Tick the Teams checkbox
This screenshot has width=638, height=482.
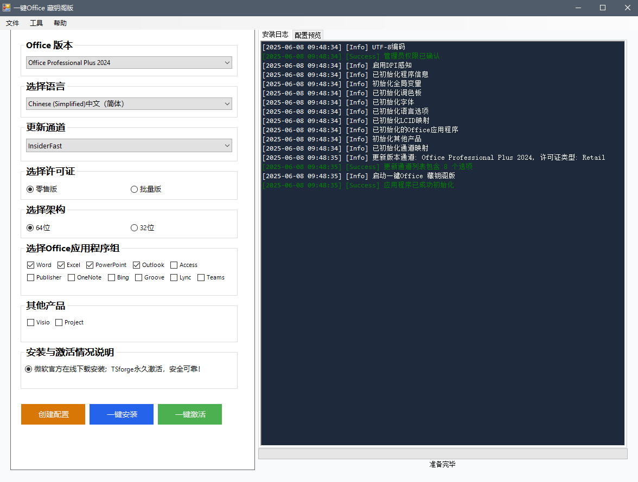[x=201, y=278]
